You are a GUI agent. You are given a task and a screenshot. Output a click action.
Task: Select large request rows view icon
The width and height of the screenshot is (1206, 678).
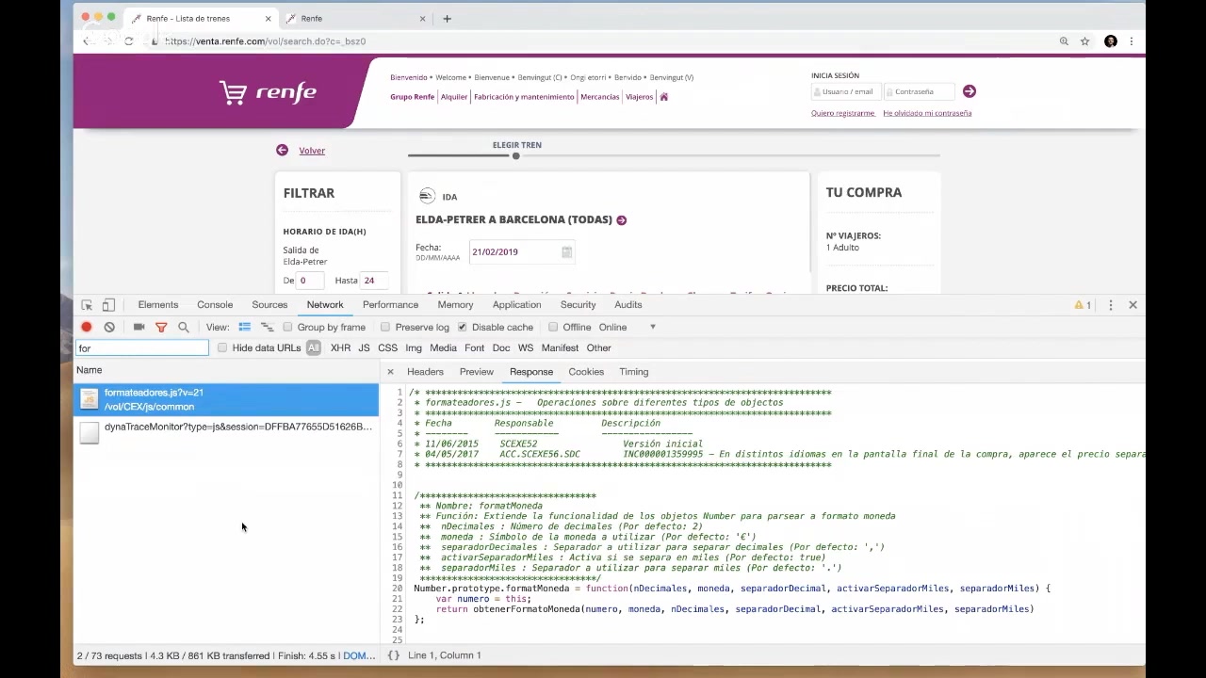245,327
